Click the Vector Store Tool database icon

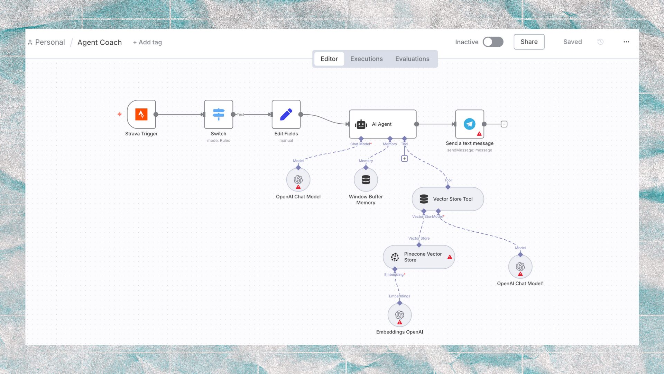pyautogui.click(x=424, y=199)
